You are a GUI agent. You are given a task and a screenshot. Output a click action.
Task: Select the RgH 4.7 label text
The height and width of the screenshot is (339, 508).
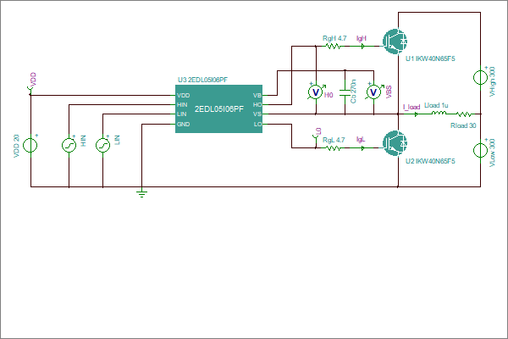(x=334, y=38)
